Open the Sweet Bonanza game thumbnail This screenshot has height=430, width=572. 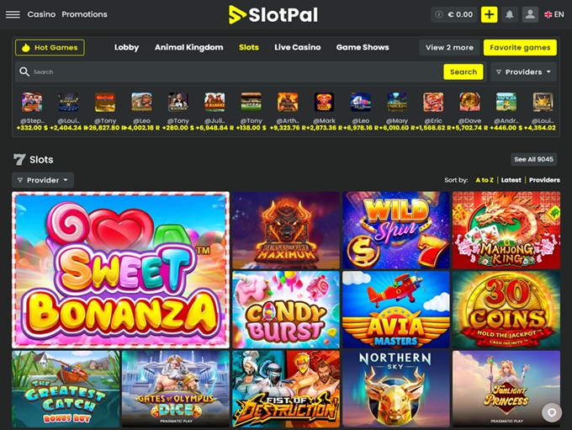point(121,270)
